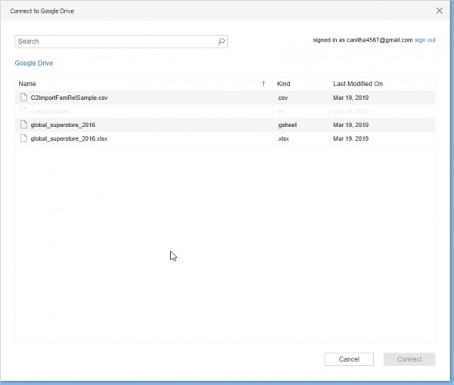Click the disabled Connect button
The height and width of the screenshot is (385, 454).
[x=409, y=359]
